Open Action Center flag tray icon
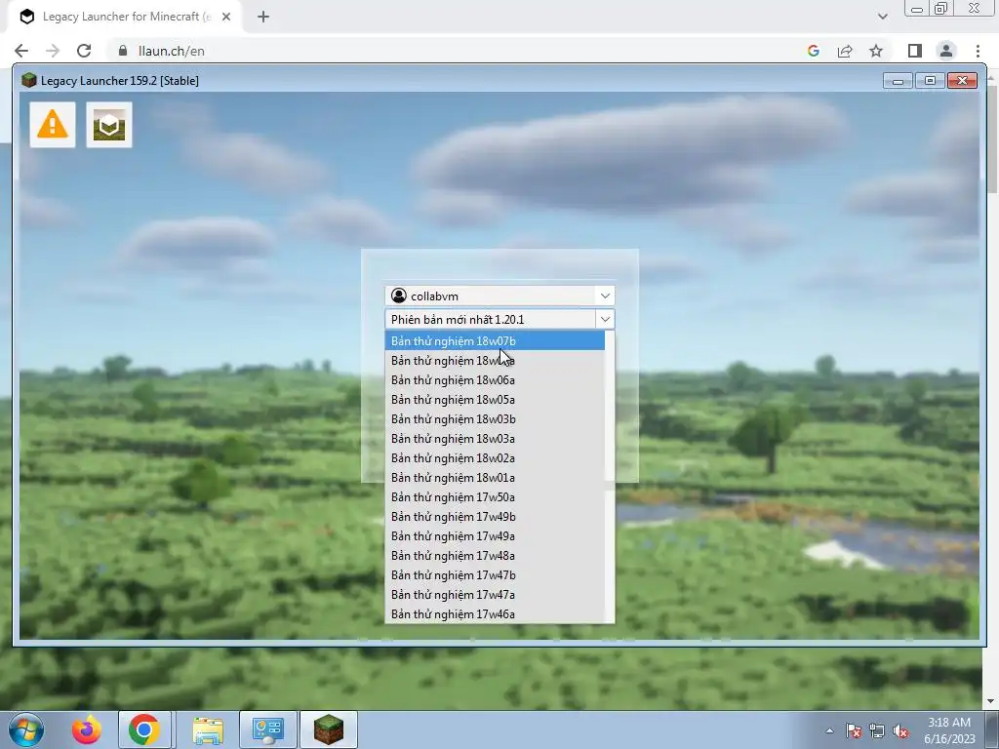Screen dimensions: 999x749 pos(853,730)
